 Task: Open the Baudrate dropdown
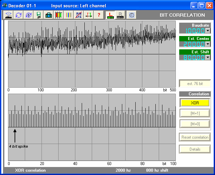pyautogui.click(x=208, y=31)
